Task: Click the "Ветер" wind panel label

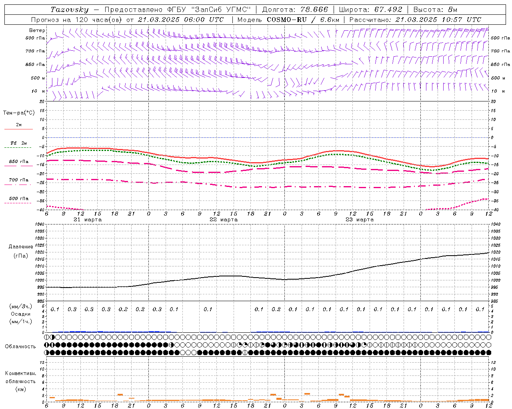Action: tap(37, 30)
